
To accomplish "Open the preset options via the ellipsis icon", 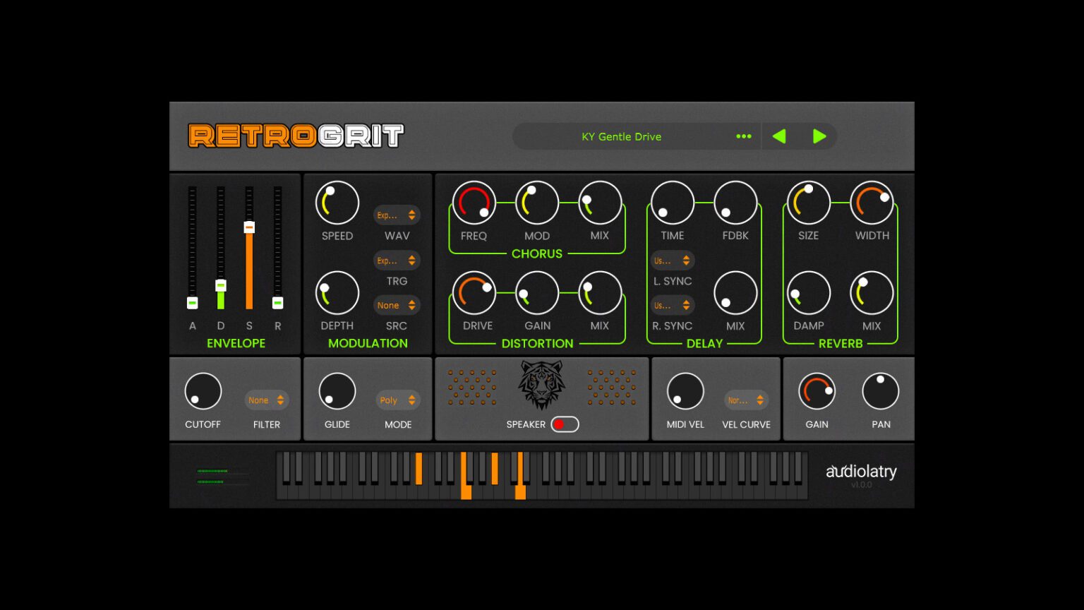I will coord(743,136).
